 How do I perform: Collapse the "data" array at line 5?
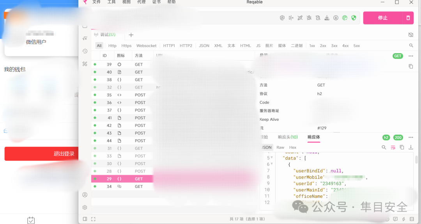pyautogui.click(x=272, y=158)
